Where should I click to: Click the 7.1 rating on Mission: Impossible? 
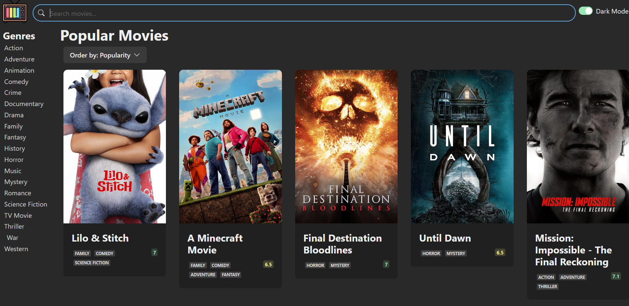pos(616,276)
